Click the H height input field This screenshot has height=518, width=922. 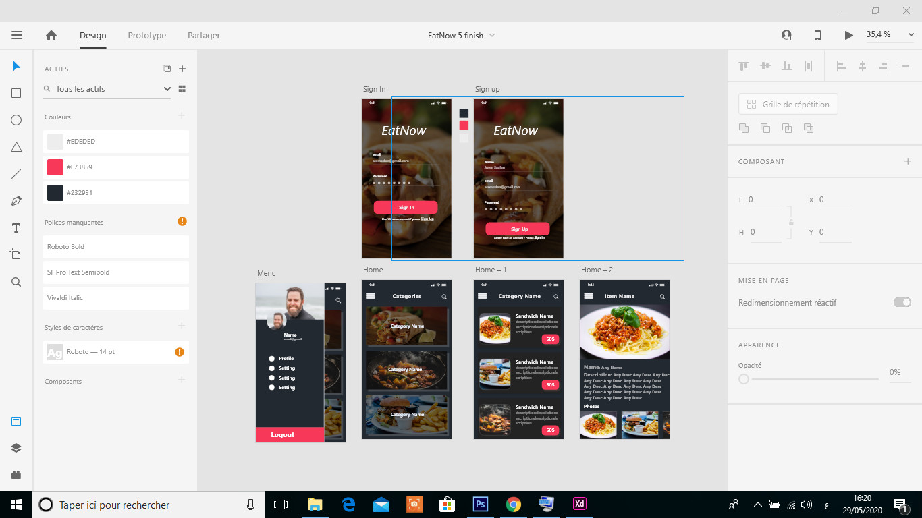point(766,232)
